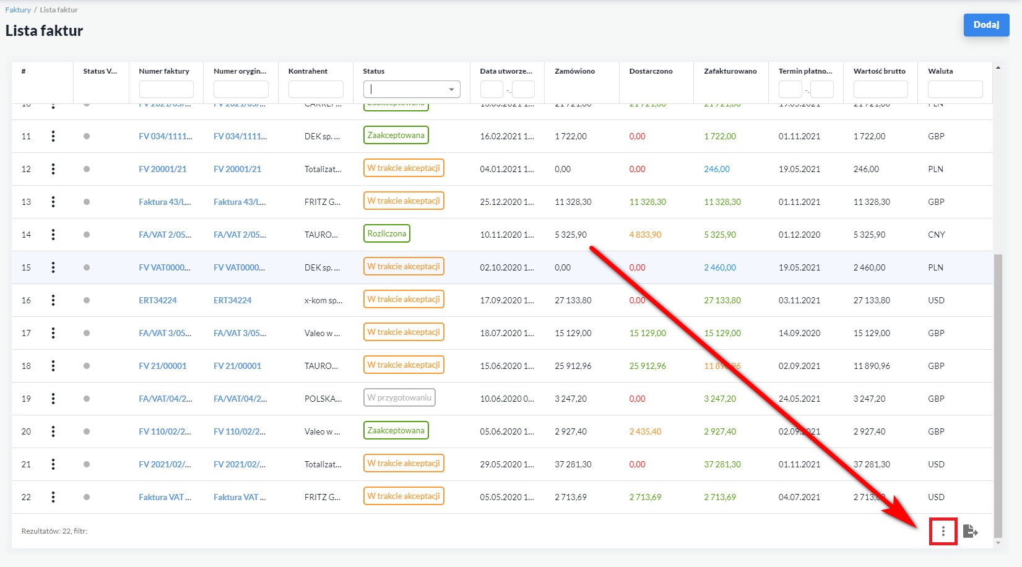Open row 11 actions menu (three dots)
Screen dimensions: 1022x567
point(53,136)
